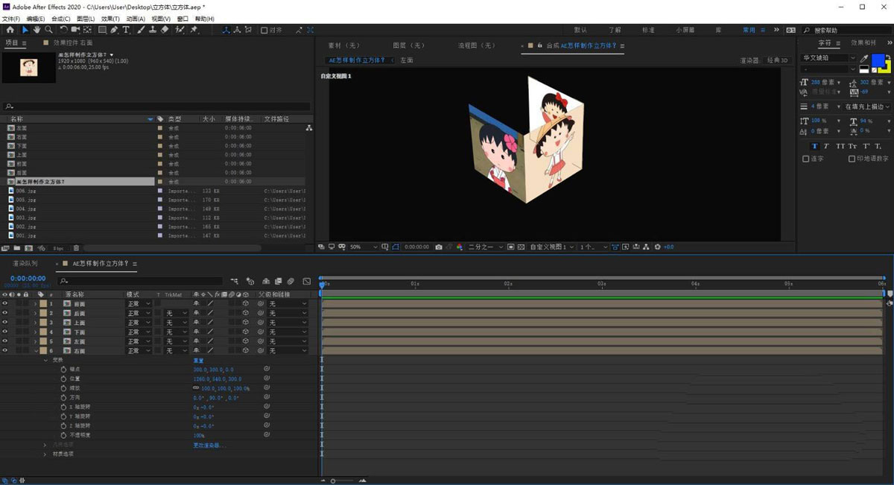Collapse the 变换 transform group
The width and height of the screenshot is (894, 485).
point(45,360)
